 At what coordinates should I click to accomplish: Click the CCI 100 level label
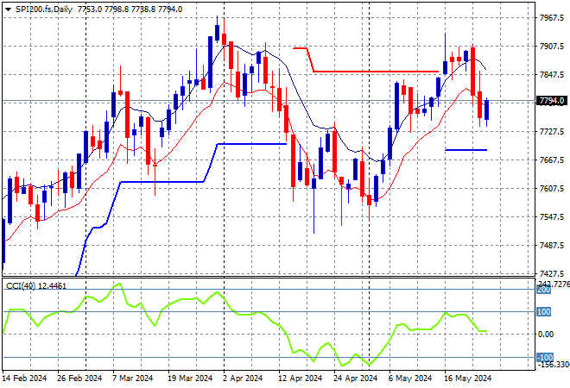point(546,312)
